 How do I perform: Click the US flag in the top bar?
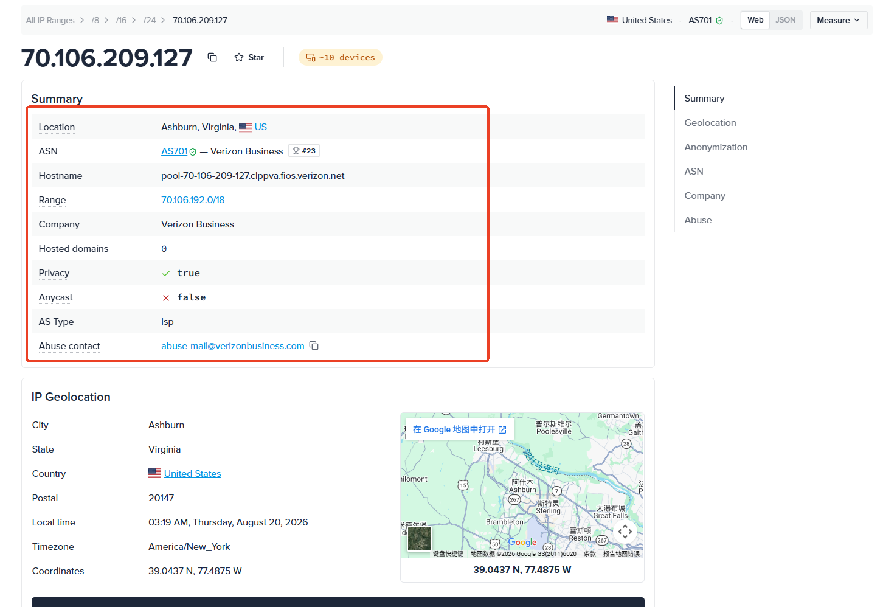point(612,20)
